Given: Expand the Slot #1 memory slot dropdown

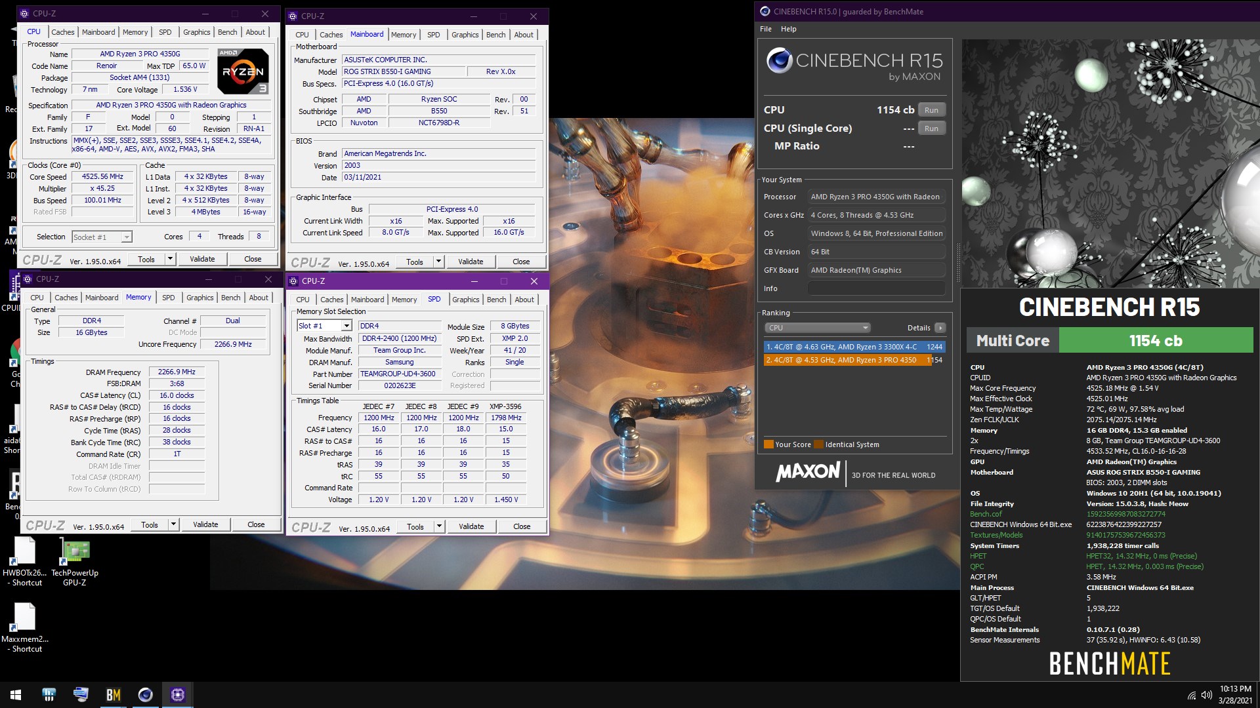Looking at the screenshot, I should (x=346, y=326).
